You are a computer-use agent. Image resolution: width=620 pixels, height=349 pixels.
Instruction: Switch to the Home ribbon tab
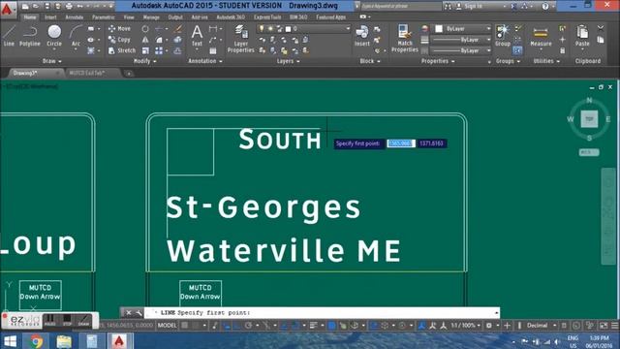30,17
